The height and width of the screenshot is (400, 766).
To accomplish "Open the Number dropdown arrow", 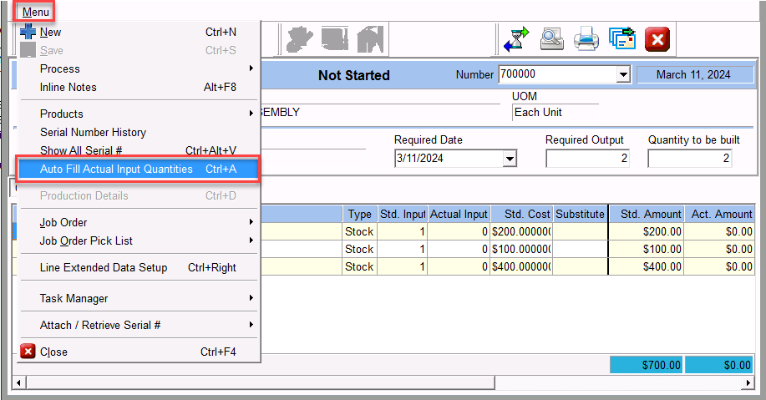I will (x=622, y=75).
